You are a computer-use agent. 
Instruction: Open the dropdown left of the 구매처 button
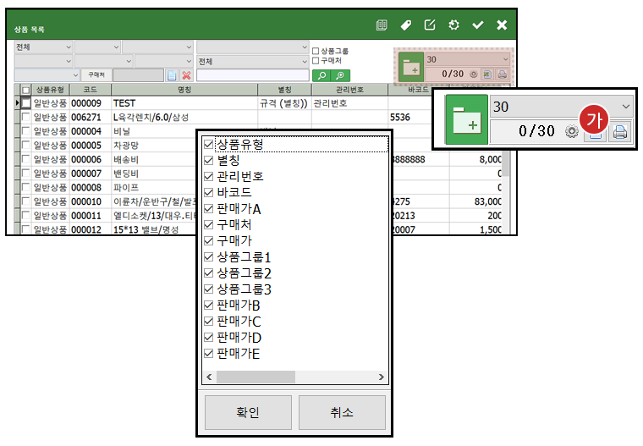[47, 75]
